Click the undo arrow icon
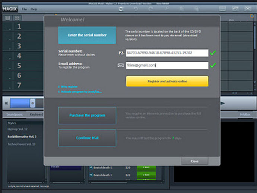The image size is (257, 193). pos(136,9)
